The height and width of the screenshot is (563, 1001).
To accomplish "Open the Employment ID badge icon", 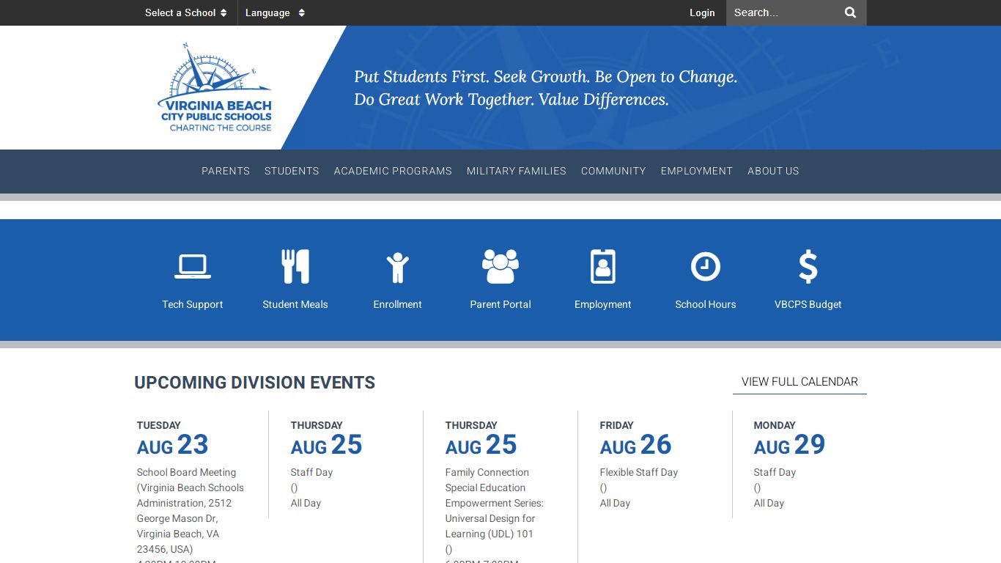I will pos(603,267).
